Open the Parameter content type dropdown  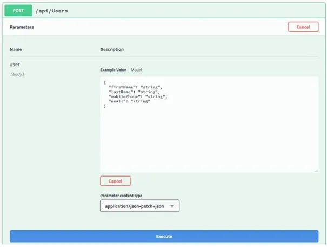139,206
